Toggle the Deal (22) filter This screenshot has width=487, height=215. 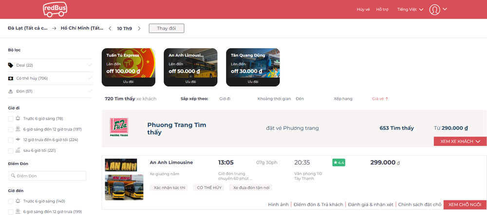click(x=50, y=65)
